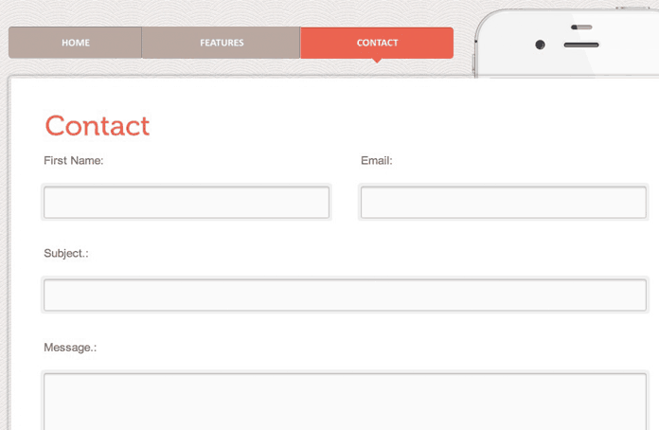Click the Message field label

70,348
